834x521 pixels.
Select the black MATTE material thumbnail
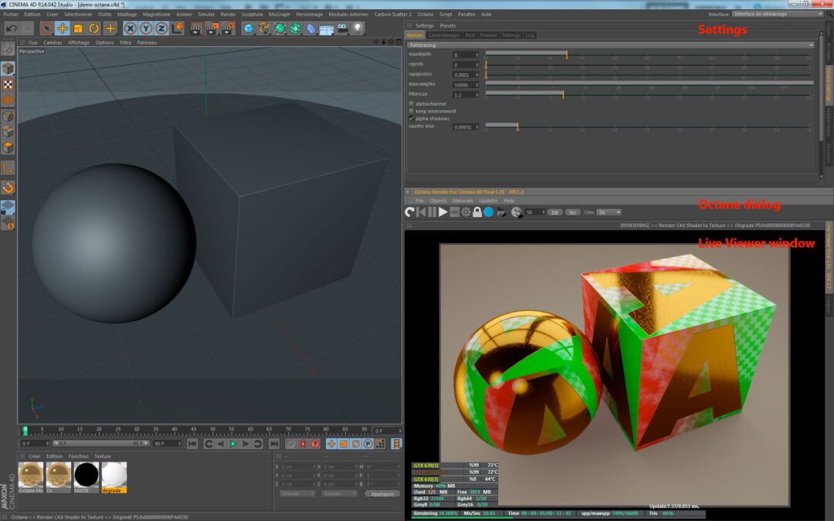(x=86, y=475)
